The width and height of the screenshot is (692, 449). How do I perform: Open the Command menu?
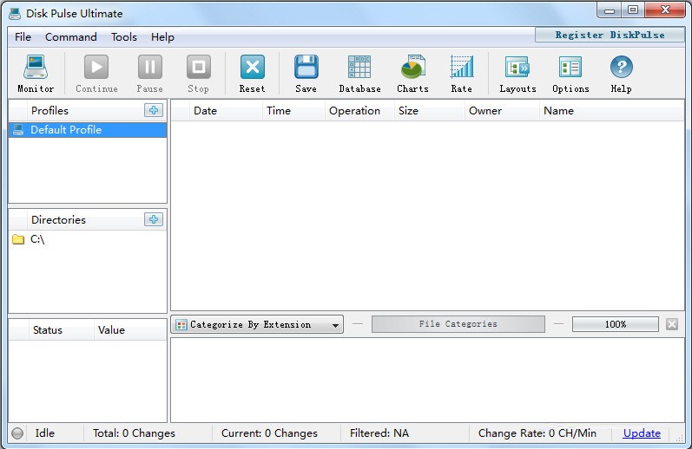[x=71, y=37]
